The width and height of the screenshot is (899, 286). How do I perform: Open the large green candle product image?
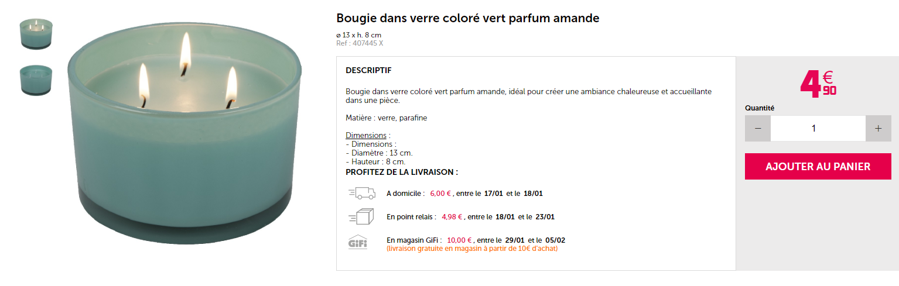click(185, 140)
